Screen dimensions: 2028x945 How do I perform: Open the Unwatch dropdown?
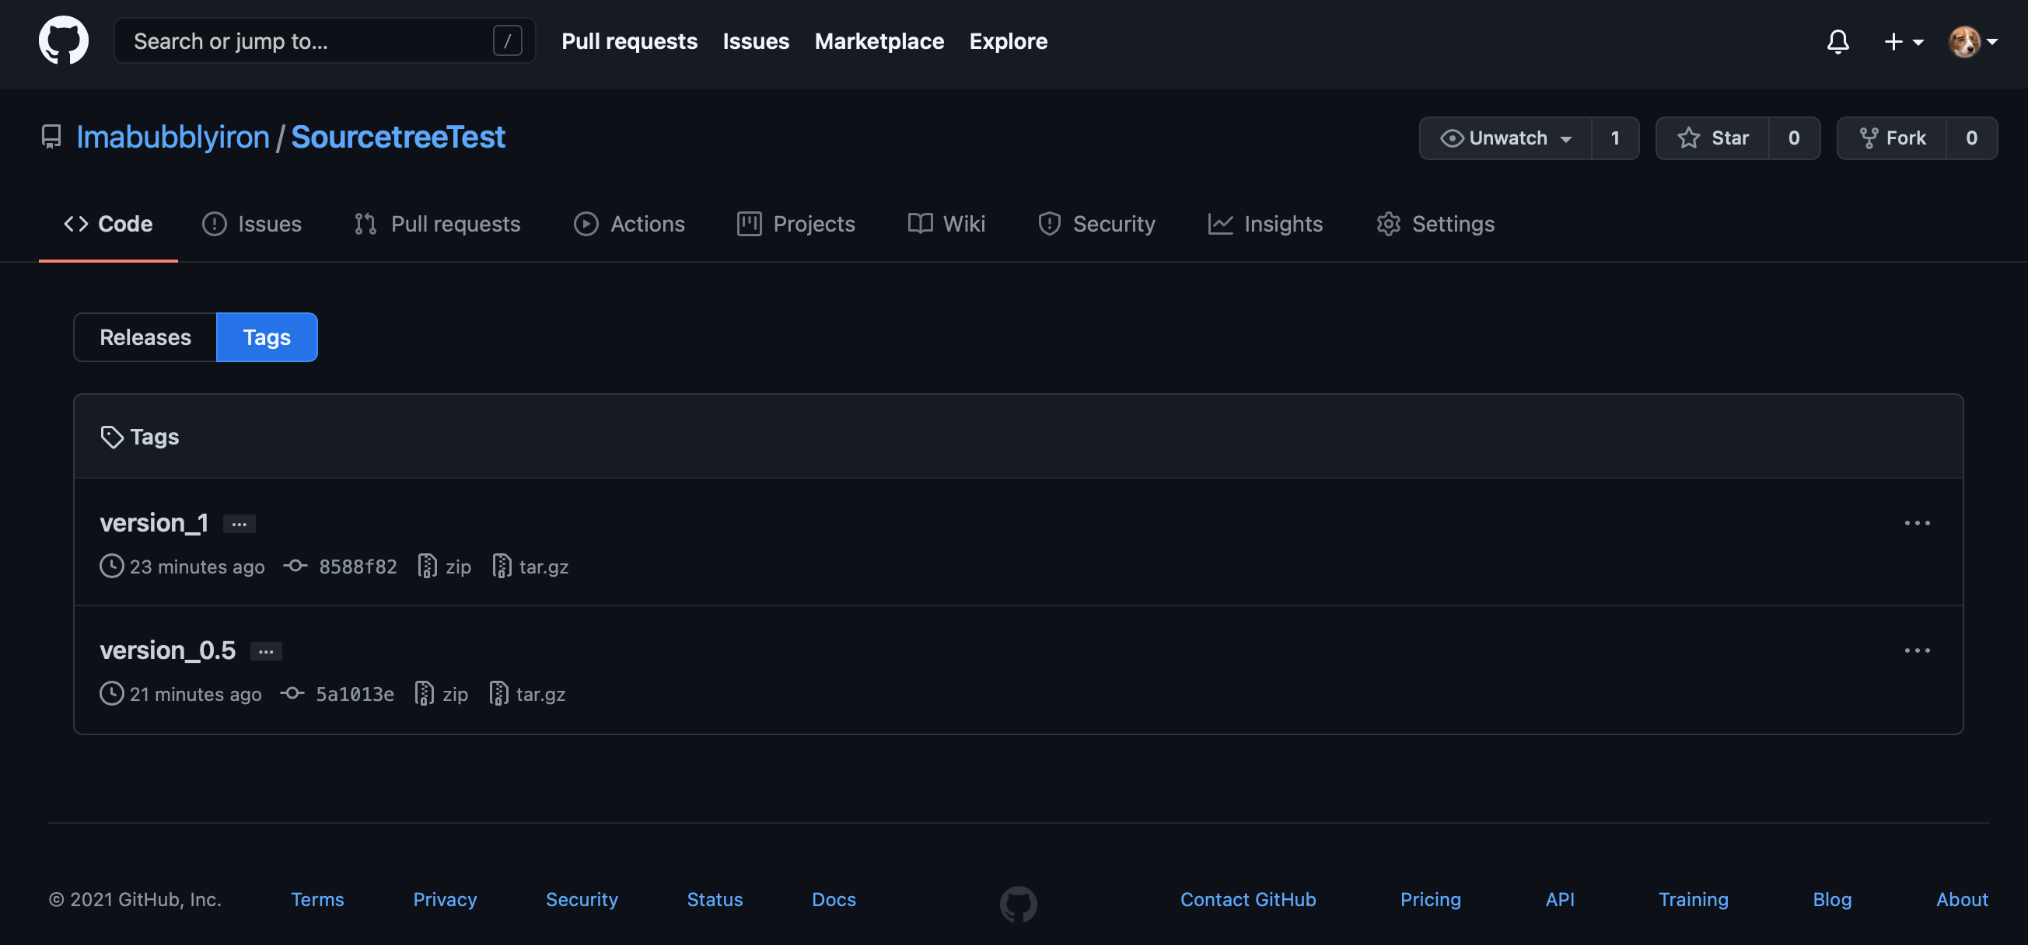pyautogui.click(x=1505, y=138)
